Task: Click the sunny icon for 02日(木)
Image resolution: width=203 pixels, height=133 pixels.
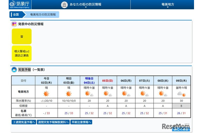Action: [46, 94]
